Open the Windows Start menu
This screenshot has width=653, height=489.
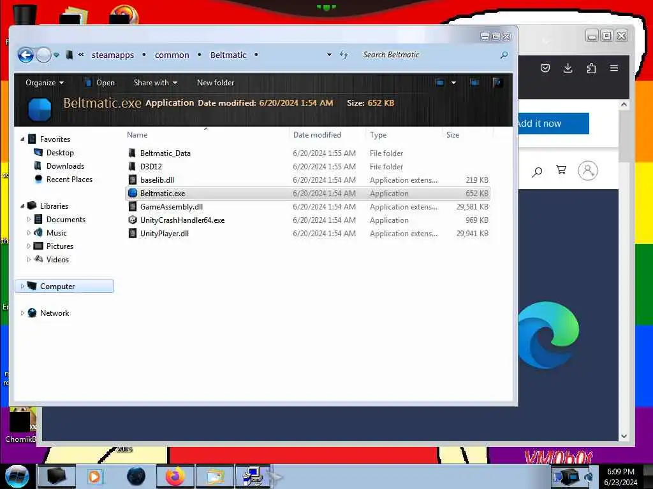pos(17,476)
